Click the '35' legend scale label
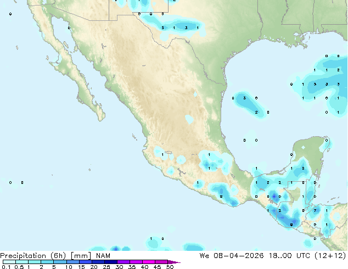The width and height of the screenshot is (348, 269). pos(132,267)
